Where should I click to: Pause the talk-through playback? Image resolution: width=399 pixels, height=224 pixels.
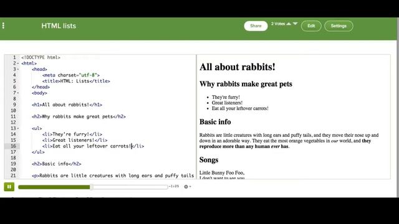tap(9, 187)
